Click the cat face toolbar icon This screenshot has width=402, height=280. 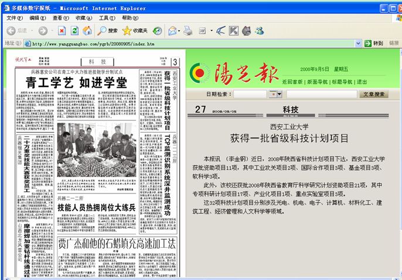[x=246, y=31]
